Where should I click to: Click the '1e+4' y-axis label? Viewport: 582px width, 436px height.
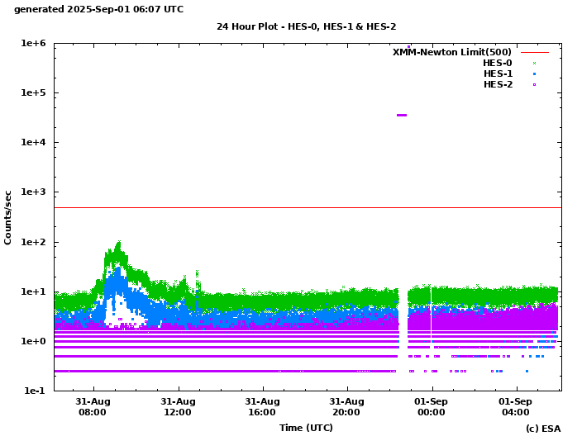(x=33, y=142)
